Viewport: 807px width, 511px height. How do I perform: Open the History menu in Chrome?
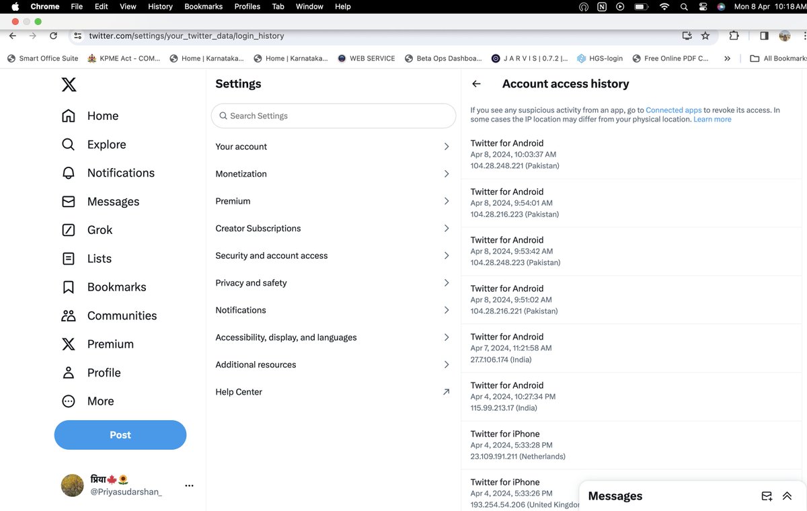[160, 6]
